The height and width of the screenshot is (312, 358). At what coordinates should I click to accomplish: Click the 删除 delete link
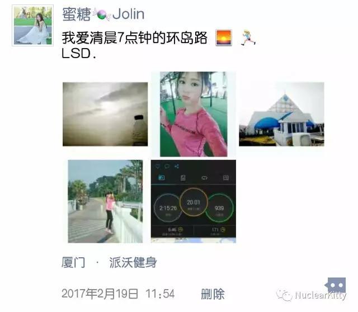(x=213, y=294)
